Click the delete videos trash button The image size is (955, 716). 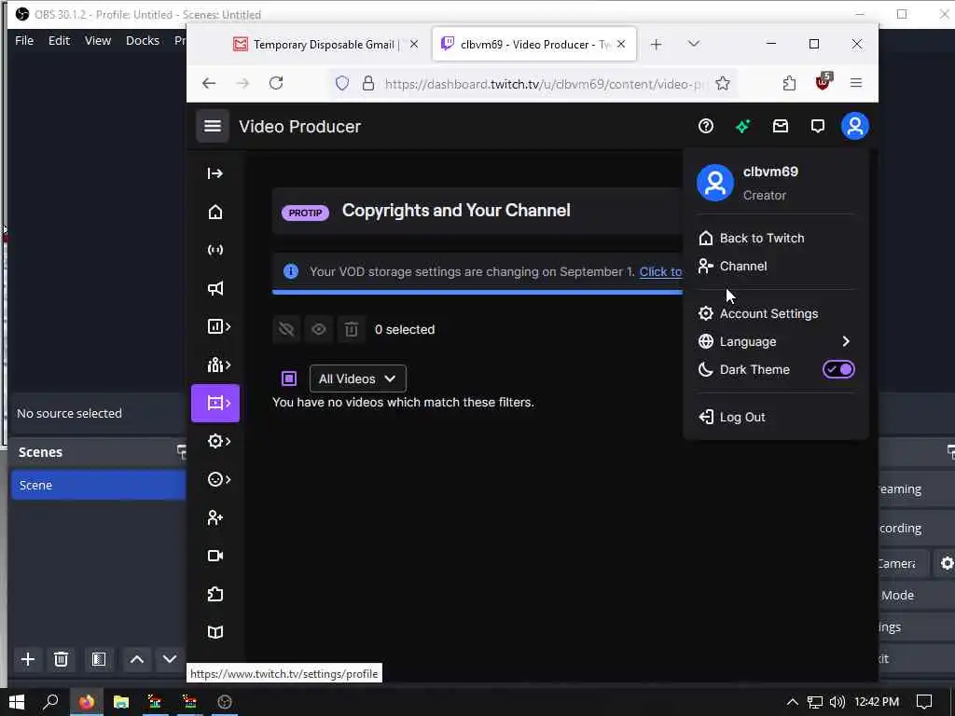(x=352, y=329)
